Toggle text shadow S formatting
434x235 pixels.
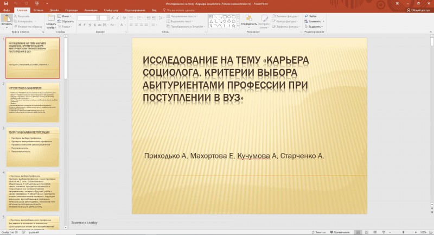94,25
